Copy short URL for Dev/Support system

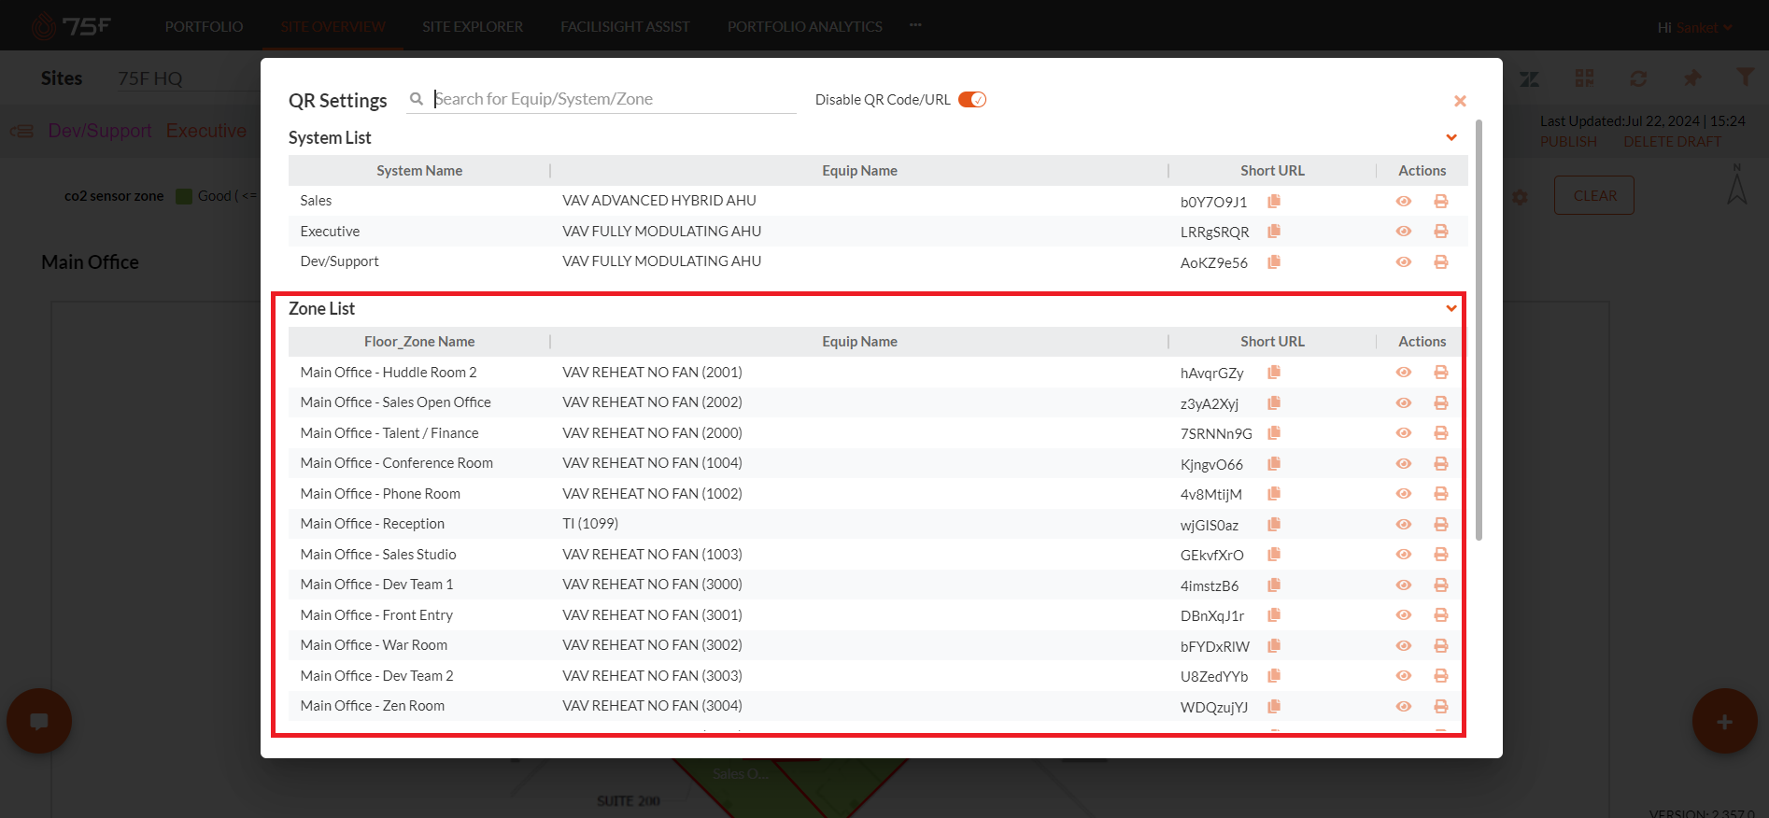point(1274,261)
